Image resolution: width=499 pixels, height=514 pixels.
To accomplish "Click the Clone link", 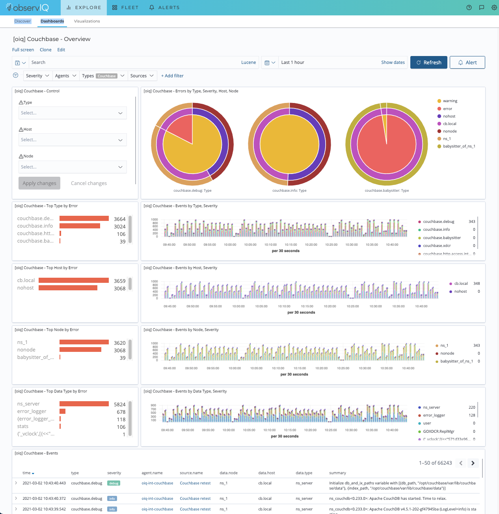I will (x=46, y=50).
